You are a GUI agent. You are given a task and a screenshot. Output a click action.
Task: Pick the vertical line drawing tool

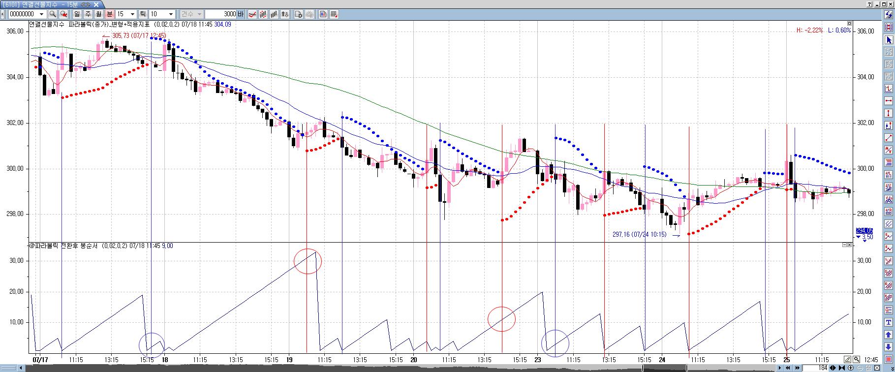click(889, 114)
